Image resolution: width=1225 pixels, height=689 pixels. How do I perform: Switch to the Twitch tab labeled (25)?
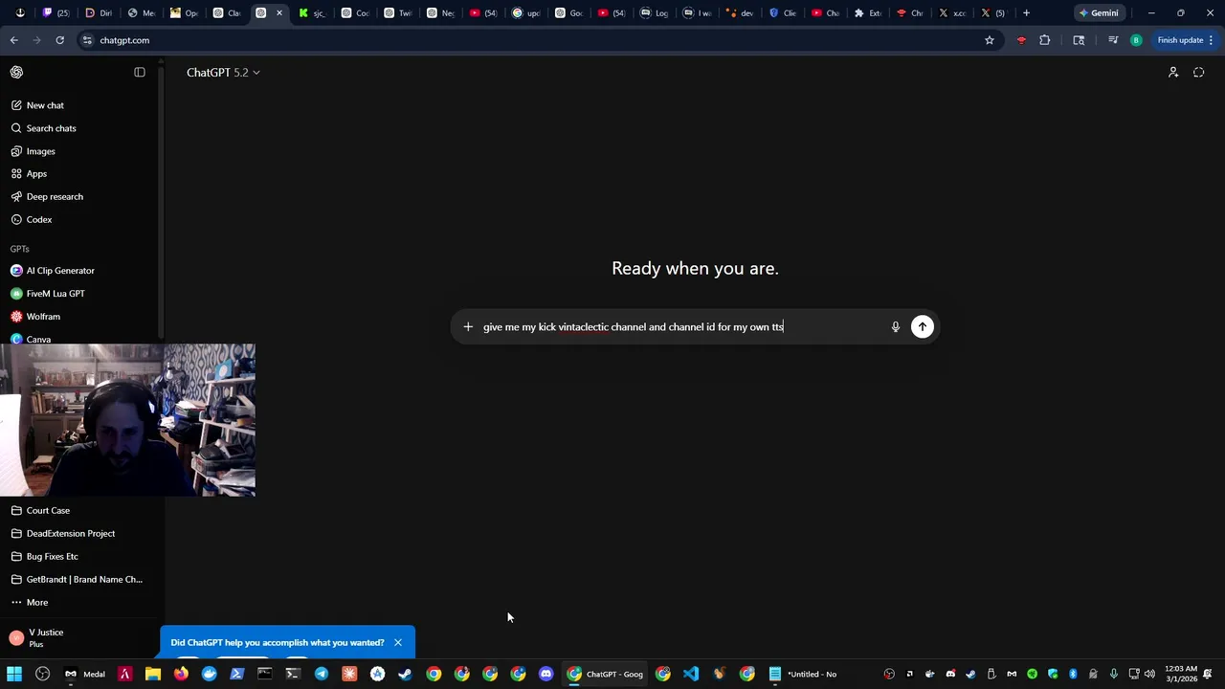pos(57,13)
